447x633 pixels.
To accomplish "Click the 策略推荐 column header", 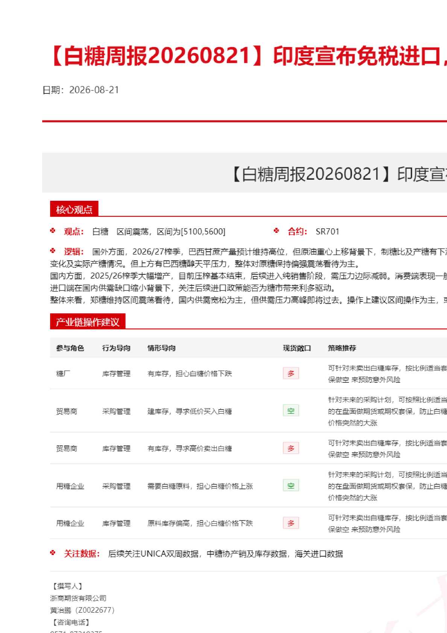I will coord(342,348).
